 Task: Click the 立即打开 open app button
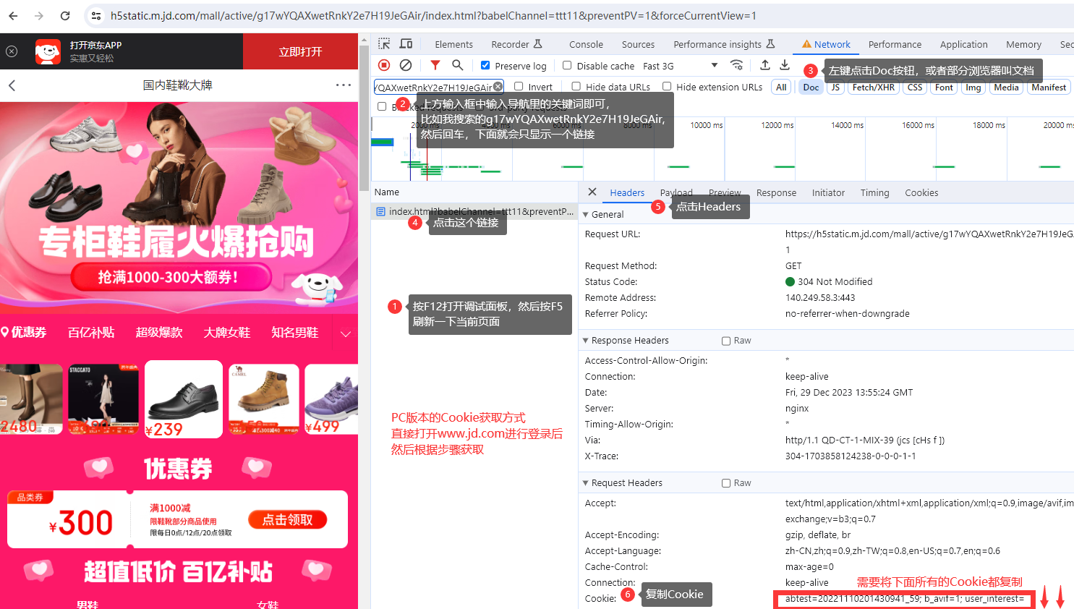[x=300, y=51]
